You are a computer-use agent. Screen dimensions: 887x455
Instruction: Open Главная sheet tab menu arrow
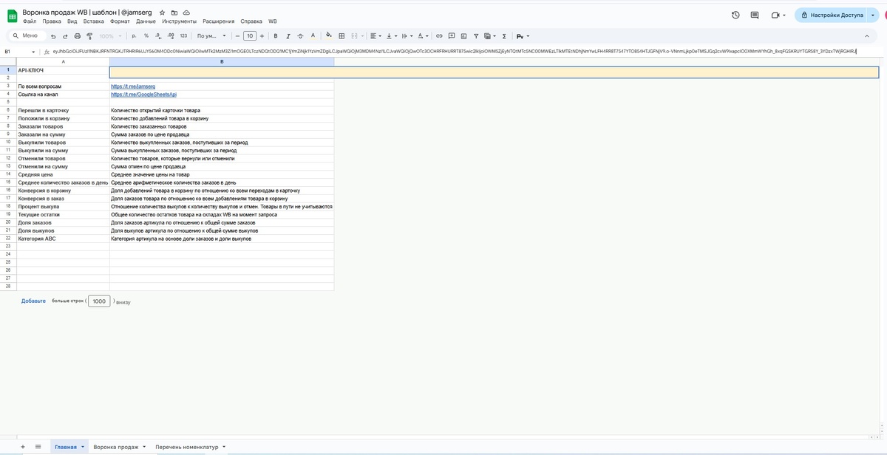pyautogui.click(x=83, y=447)
